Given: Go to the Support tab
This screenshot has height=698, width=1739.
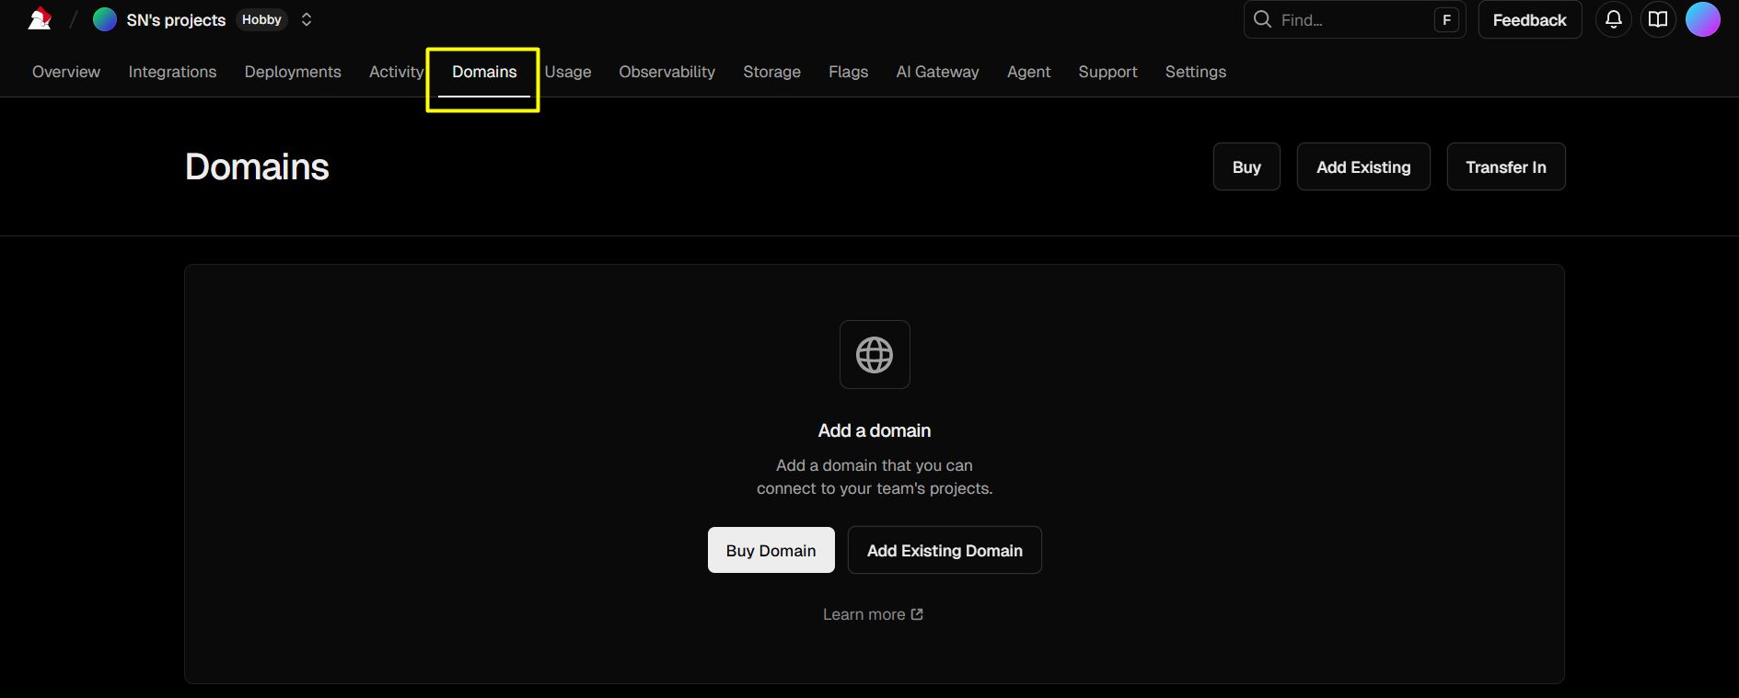Looking at the screenshot, I should [x=1107, y=72].
